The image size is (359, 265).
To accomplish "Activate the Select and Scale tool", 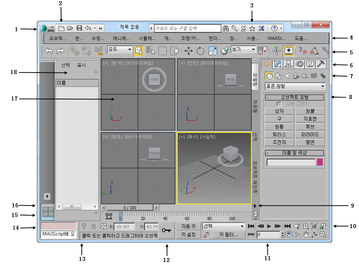I will [x=213, y=51].
